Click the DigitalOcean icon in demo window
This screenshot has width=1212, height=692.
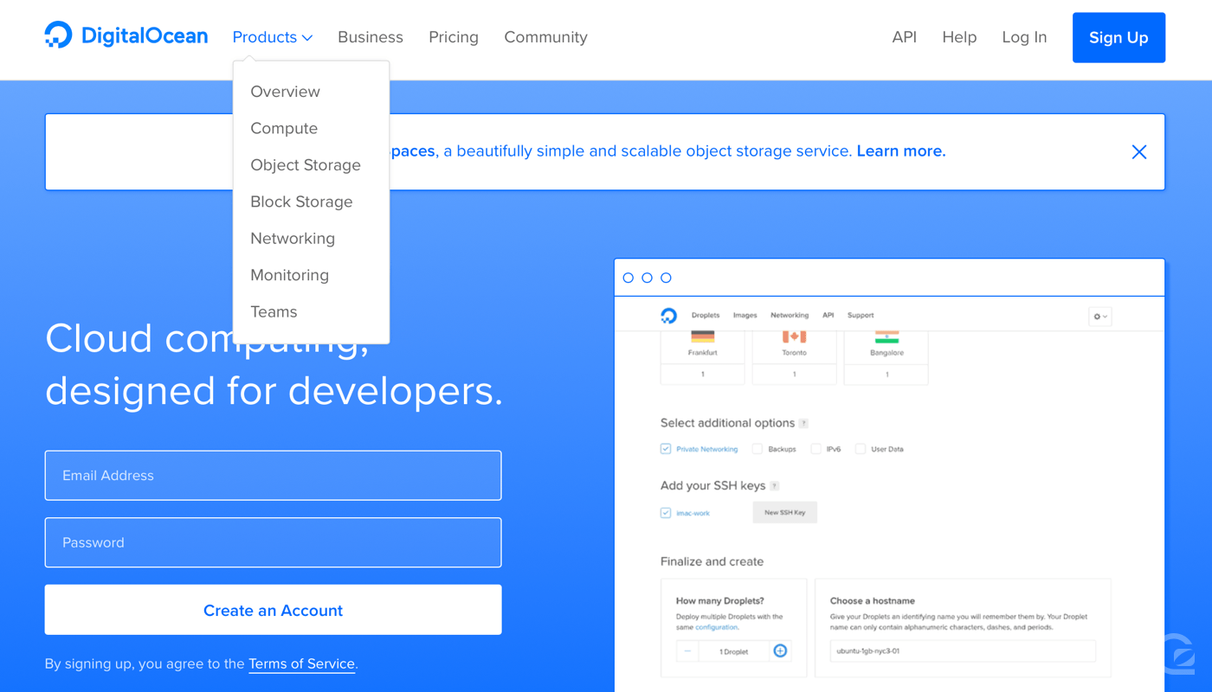(668, 316)
